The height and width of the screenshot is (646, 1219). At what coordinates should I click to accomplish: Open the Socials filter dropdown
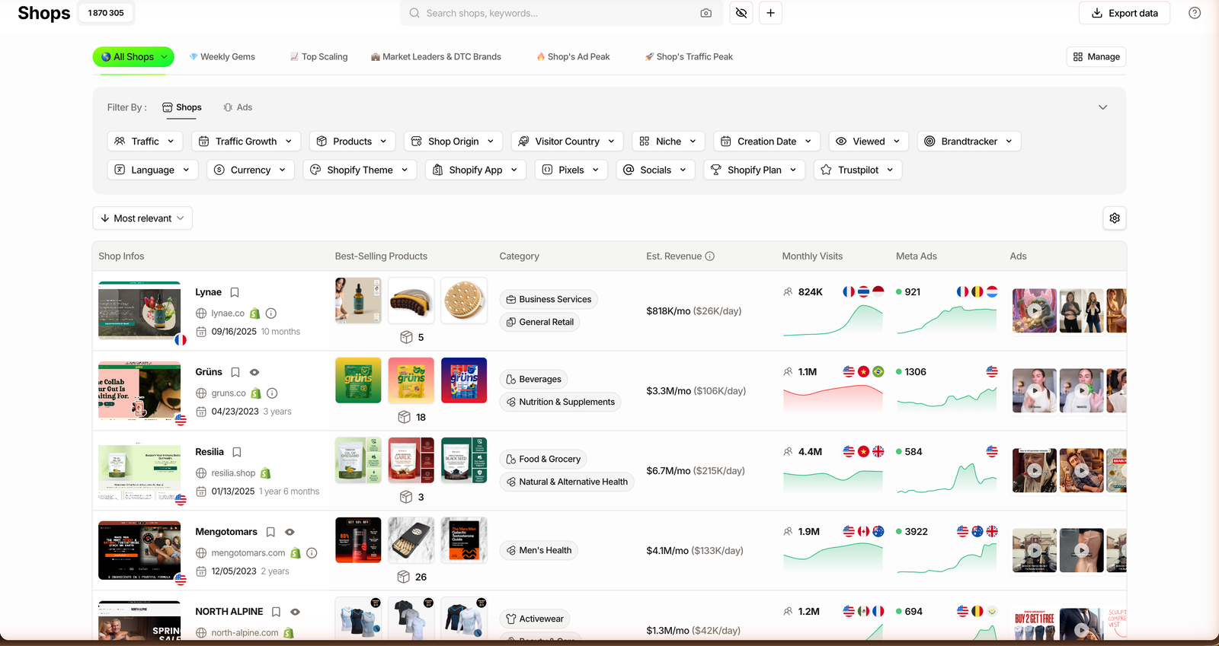pyautogui.click(x=655, y=170)
